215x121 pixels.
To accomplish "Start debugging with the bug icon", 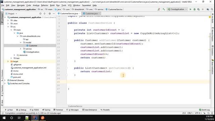I will (195, 9).
